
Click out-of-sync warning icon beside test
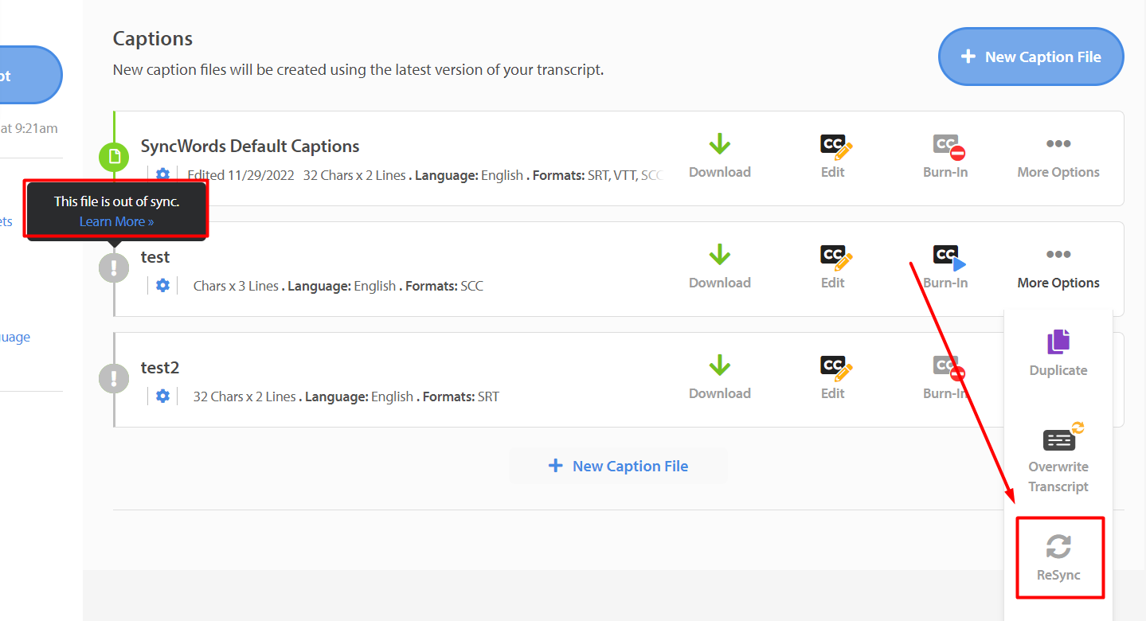(114, 267)
